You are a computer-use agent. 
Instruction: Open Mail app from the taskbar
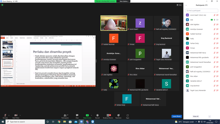pyautogui.click(x=76, y=122)
